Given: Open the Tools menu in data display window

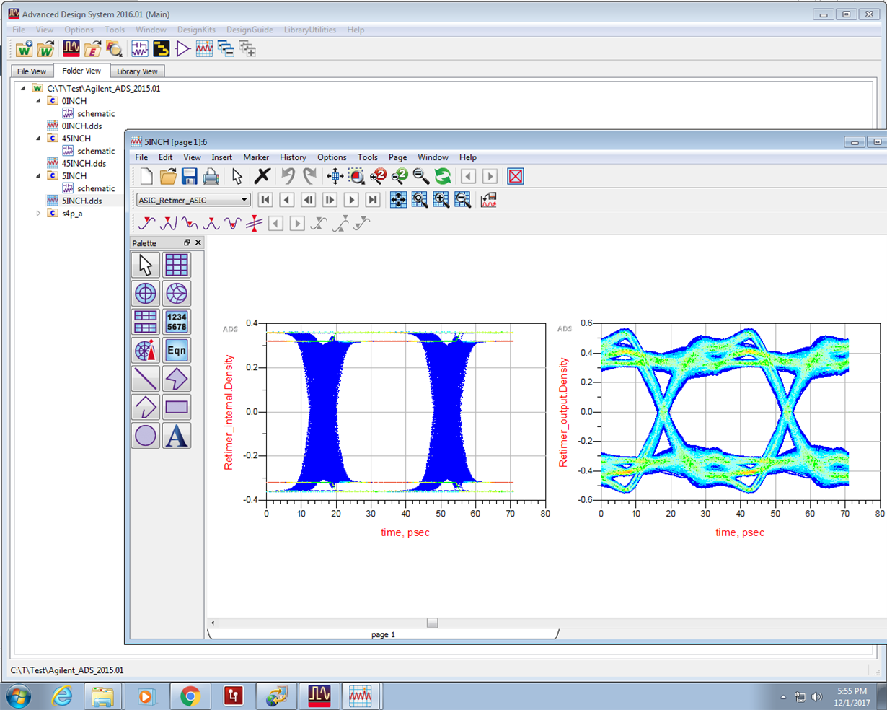Looking at the screenshot, I should tap(367, 157).
